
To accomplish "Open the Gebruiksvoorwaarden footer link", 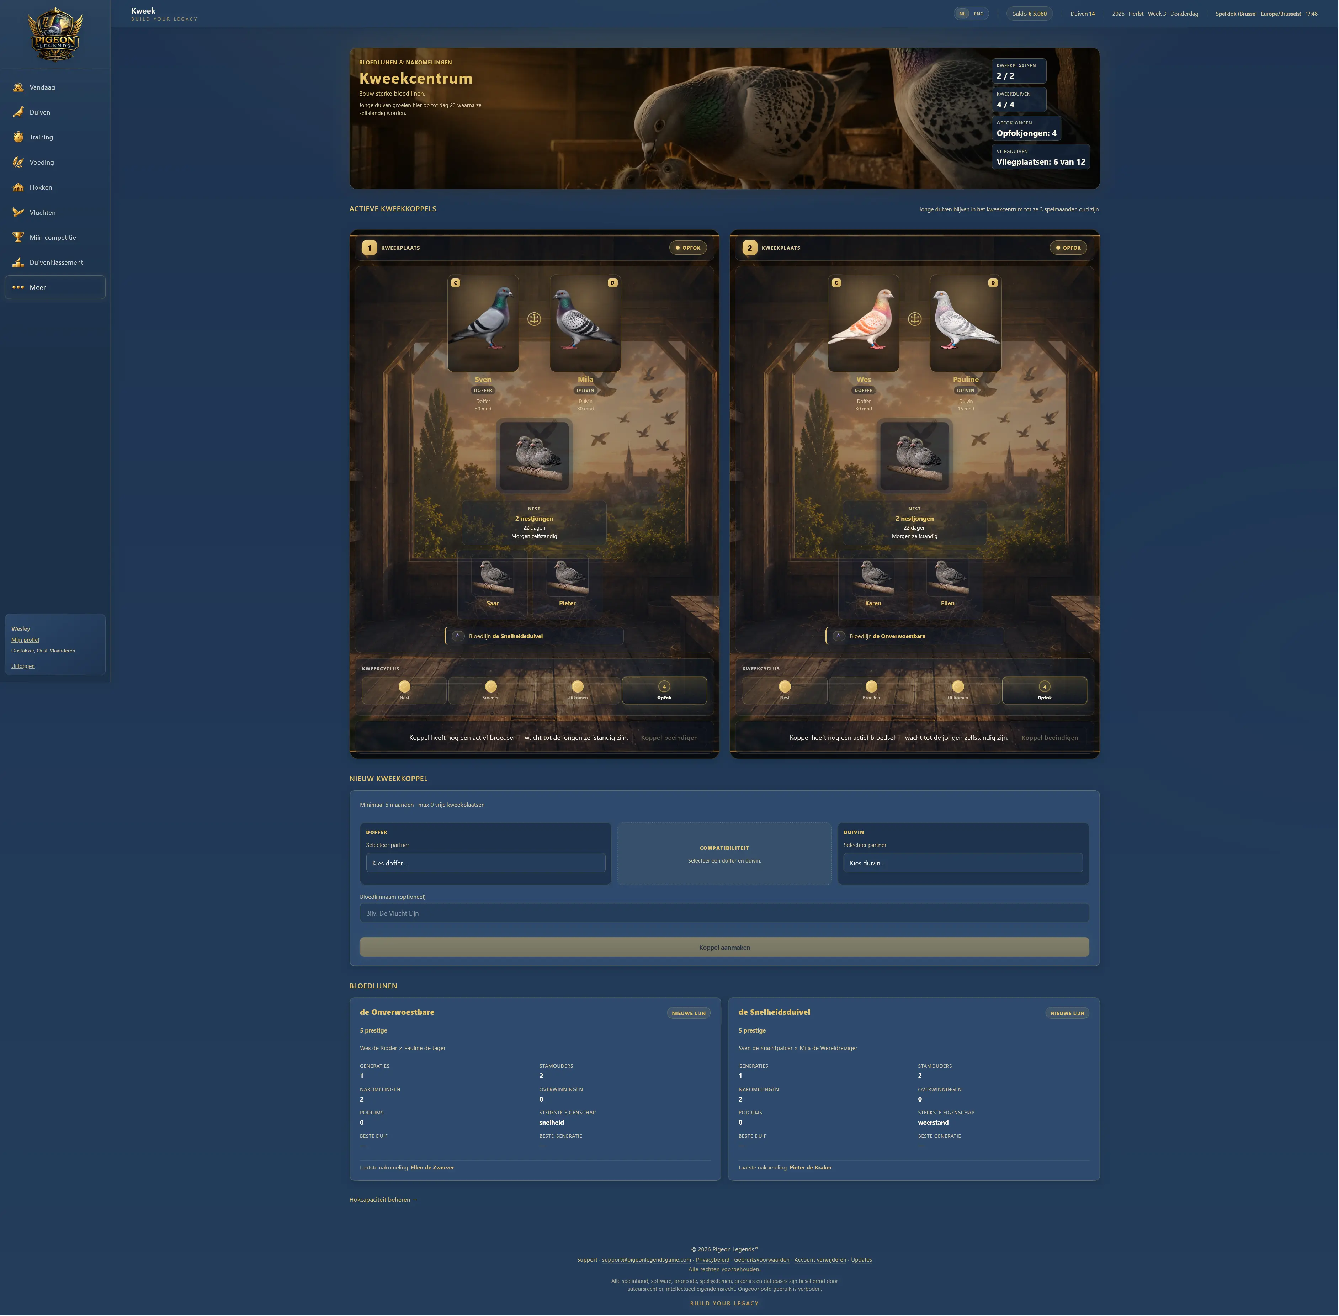I will (x=761, y=1260).
